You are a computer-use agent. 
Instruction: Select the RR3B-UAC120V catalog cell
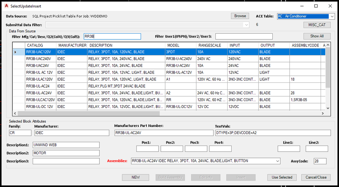pos(41,52)
